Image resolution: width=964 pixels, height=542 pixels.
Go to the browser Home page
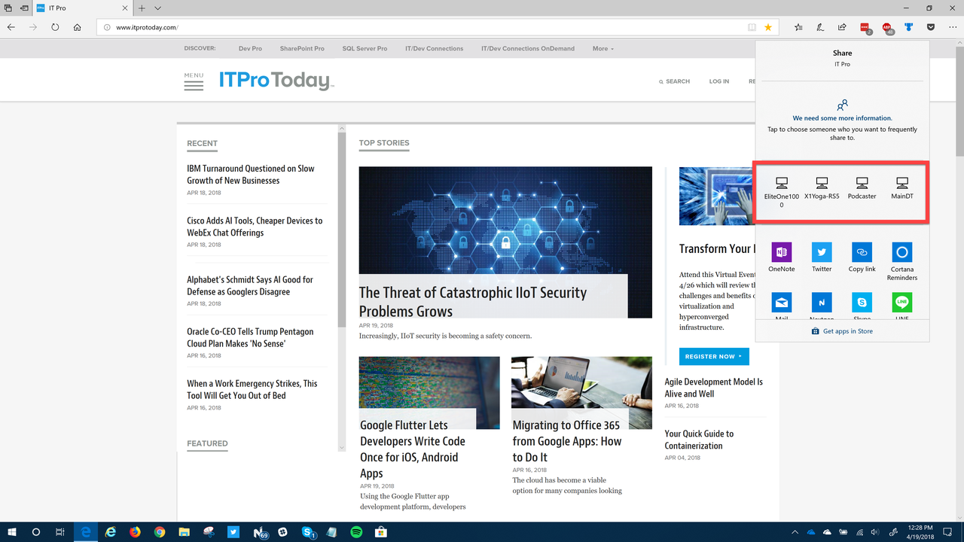pyautogui.click(x=78, y=27)
